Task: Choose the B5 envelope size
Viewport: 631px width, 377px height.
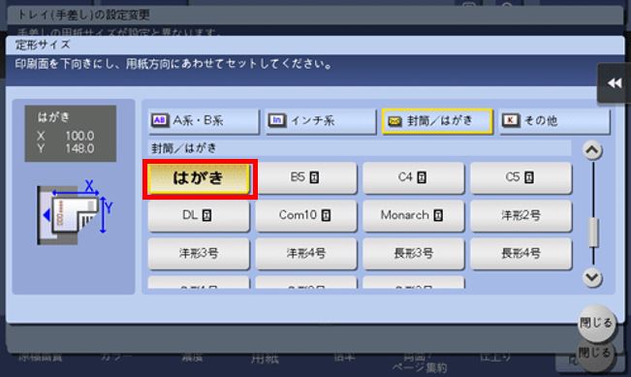Action: (306, 177)
